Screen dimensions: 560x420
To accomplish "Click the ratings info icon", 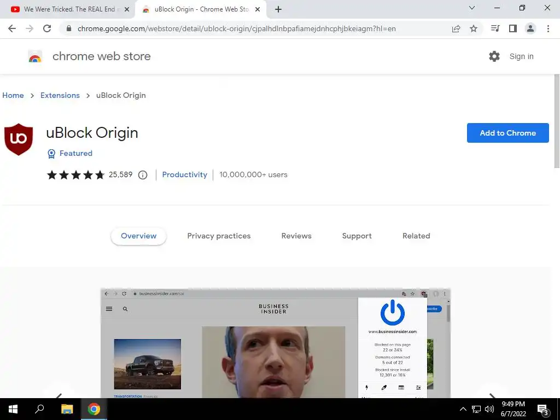I will (143, 175).
